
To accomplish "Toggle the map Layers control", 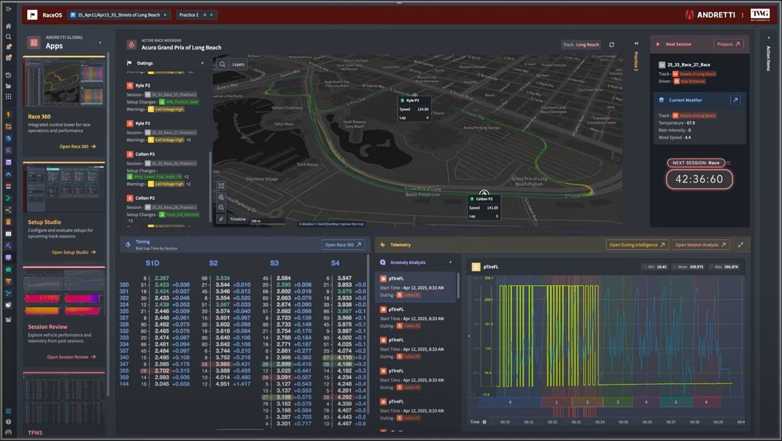I will pyautogui.click(x=238, y=64).
